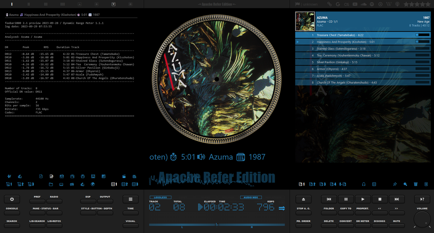This screenshot has height=233, width=434.
Task: Click the pin icon
Action: (395, 184)
